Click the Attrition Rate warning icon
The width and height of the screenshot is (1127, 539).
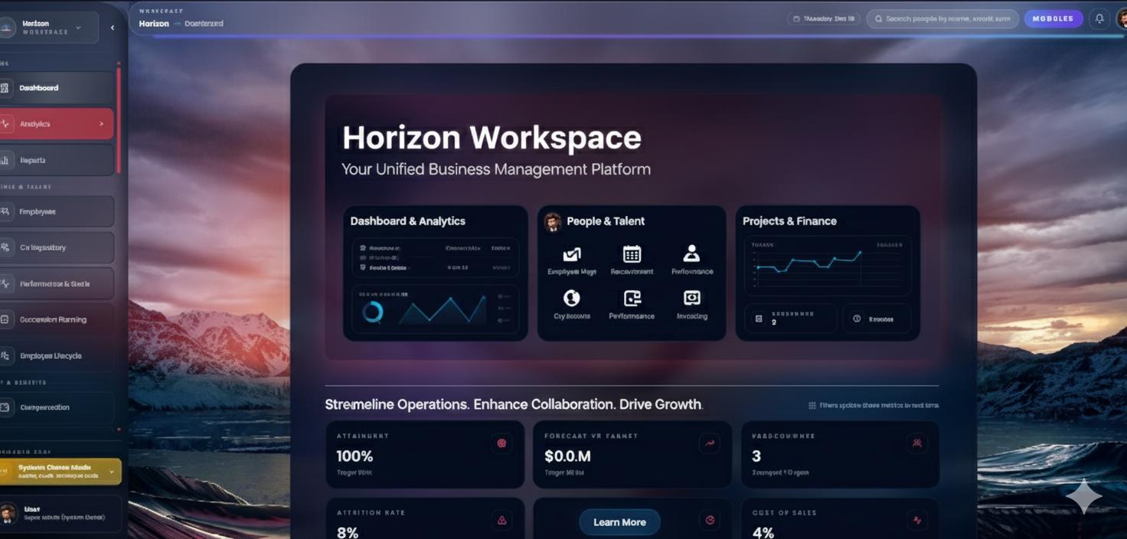pyautogui.click(x=501, y=521)
